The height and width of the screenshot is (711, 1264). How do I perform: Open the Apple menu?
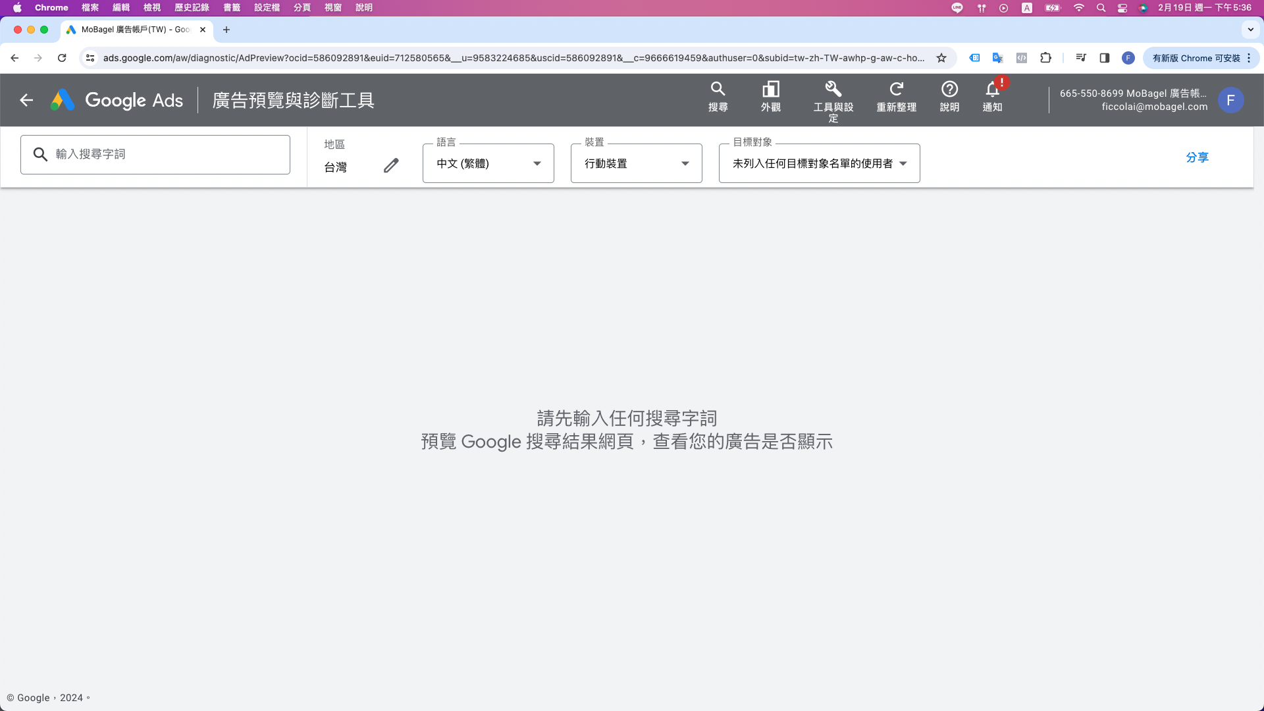click(x=17, y=8)
